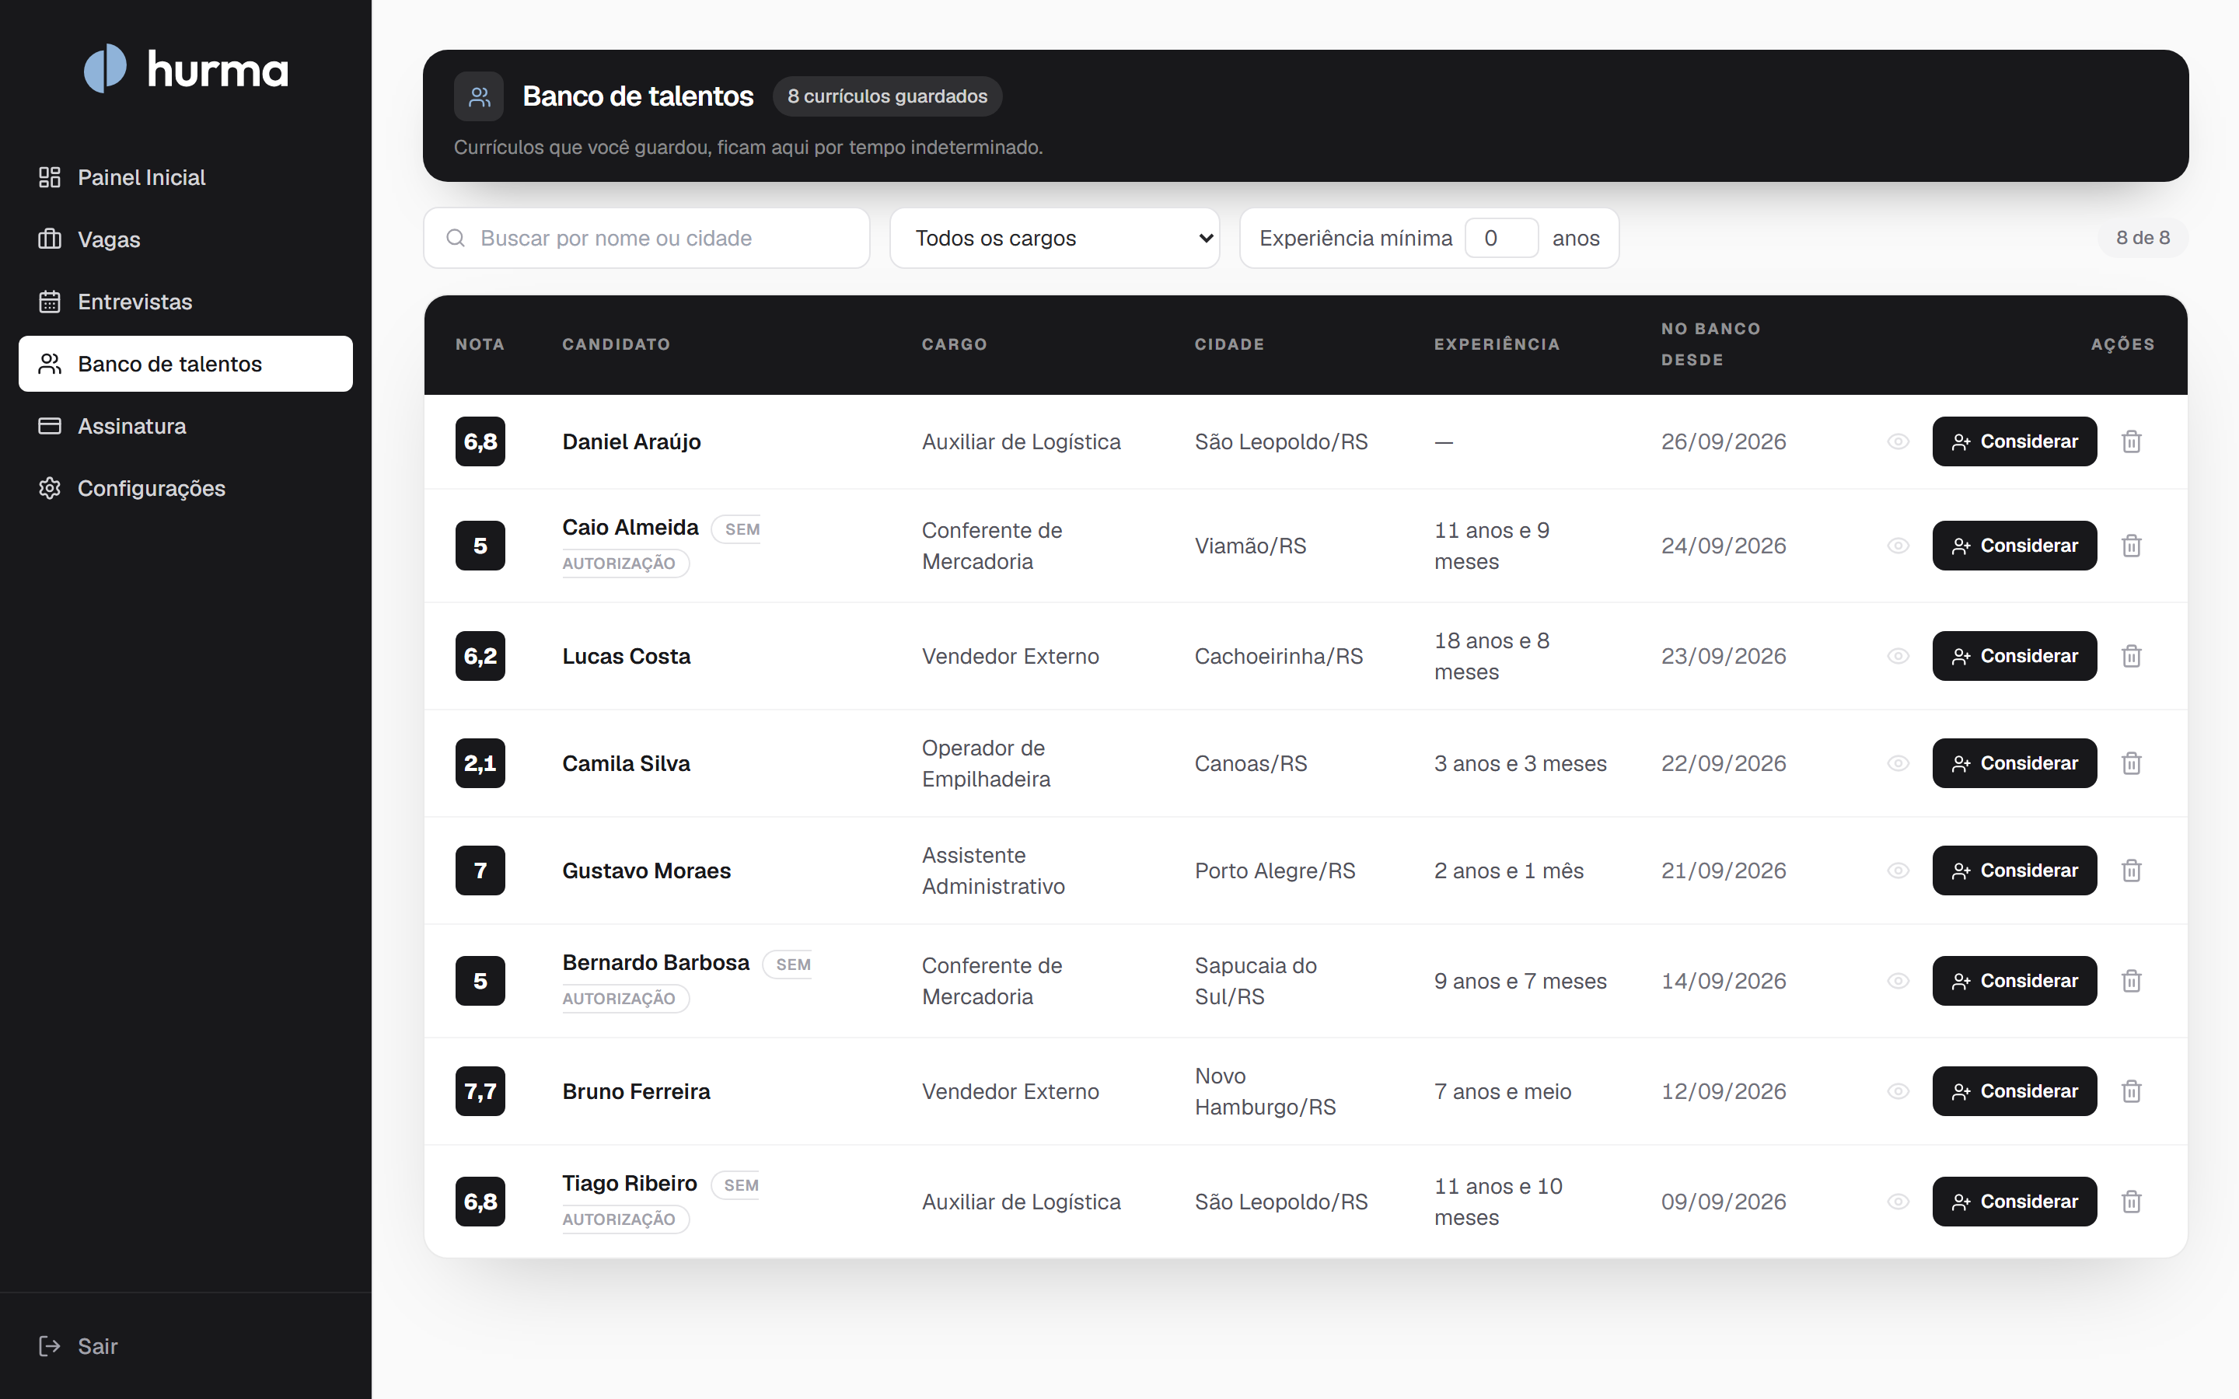Click Considerar in Gustavo Moraes row
This screenshot has width=2239, height=1399.
2014,870
